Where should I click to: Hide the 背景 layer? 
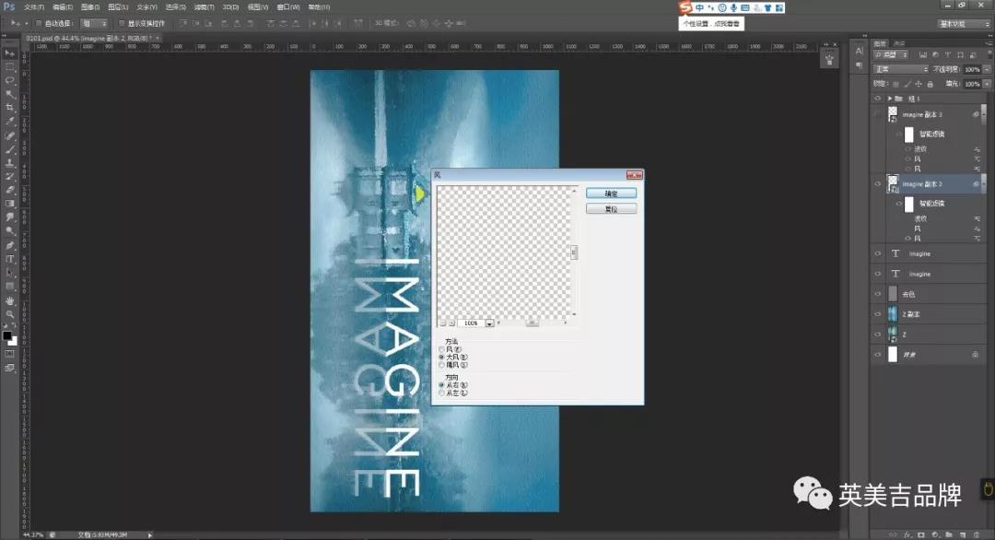(x=878, y=355)
